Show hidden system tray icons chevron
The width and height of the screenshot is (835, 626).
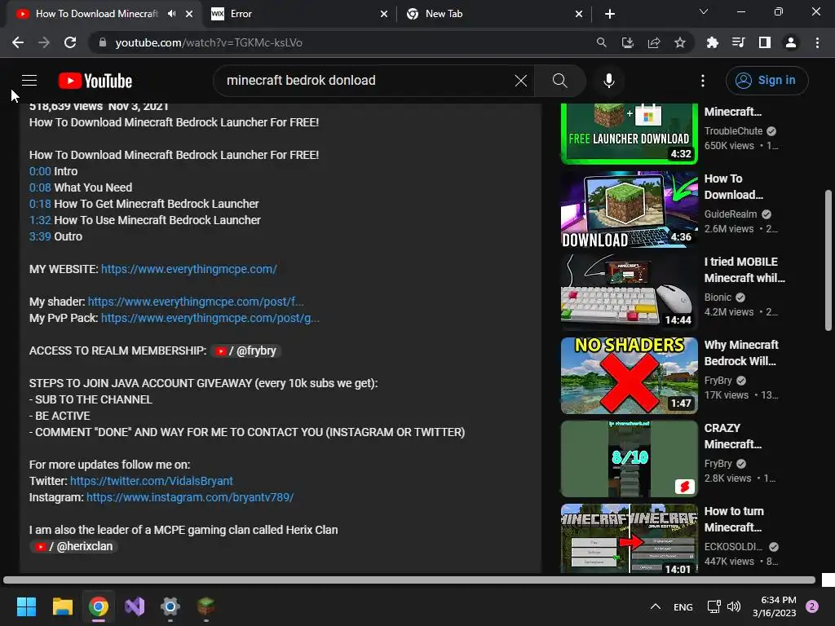[x=656, y=606]
